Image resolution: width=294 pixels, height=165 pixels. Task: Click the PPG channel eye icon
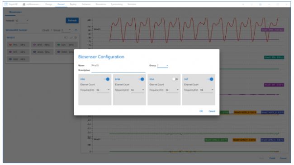(x=10, y=45)
